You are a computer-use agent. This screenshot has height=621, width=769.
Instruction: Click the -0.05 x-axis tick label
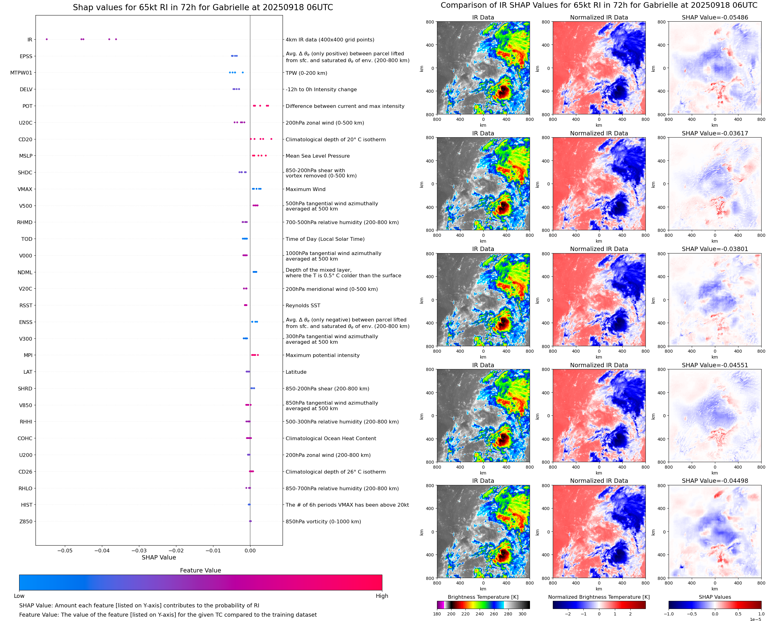pyautogui.click(x=65, y=550)
